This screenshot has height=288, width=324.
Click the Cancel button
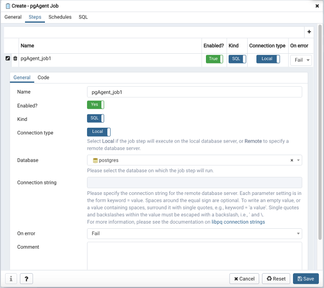(244, 279)
